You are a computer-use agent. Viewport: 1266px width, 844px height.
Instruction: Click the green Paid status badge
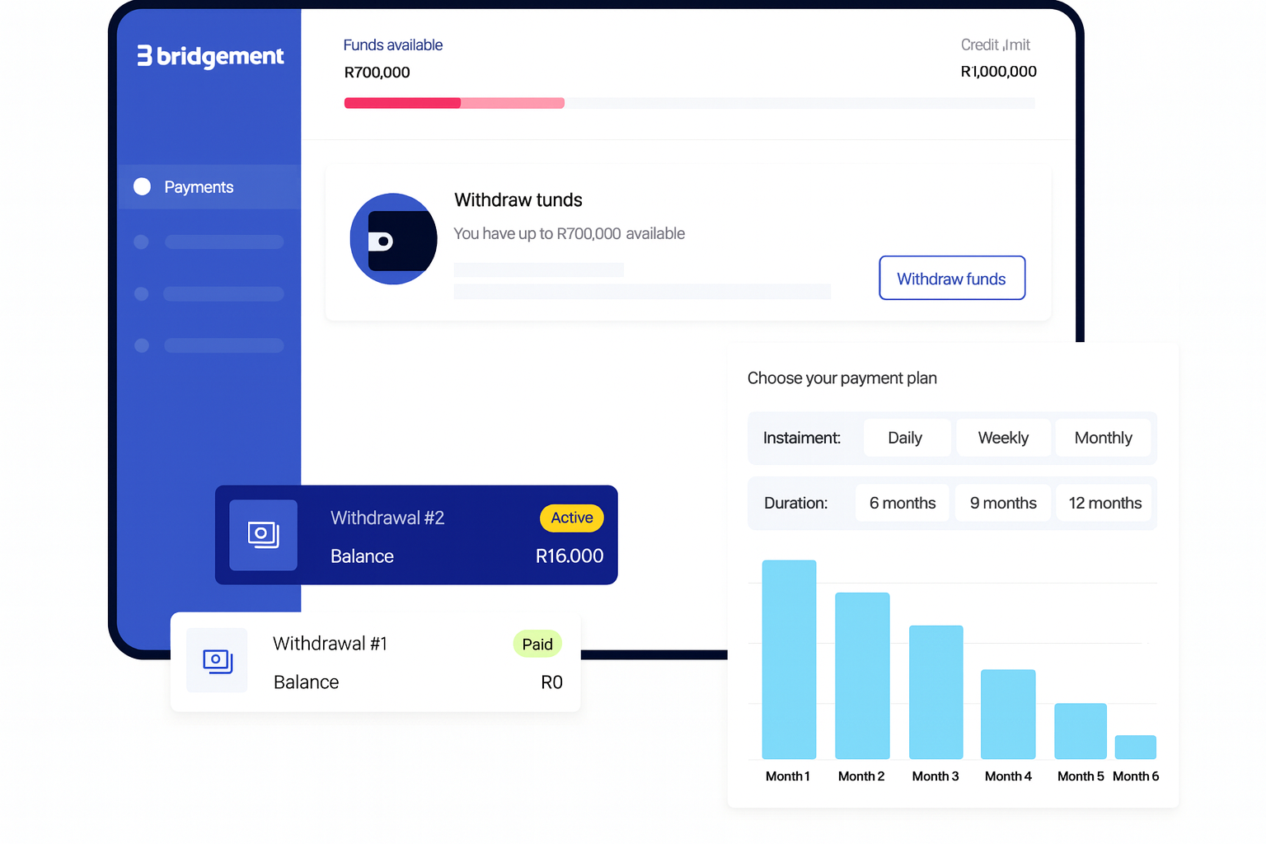pyautogui.click(x=537, y=644)
